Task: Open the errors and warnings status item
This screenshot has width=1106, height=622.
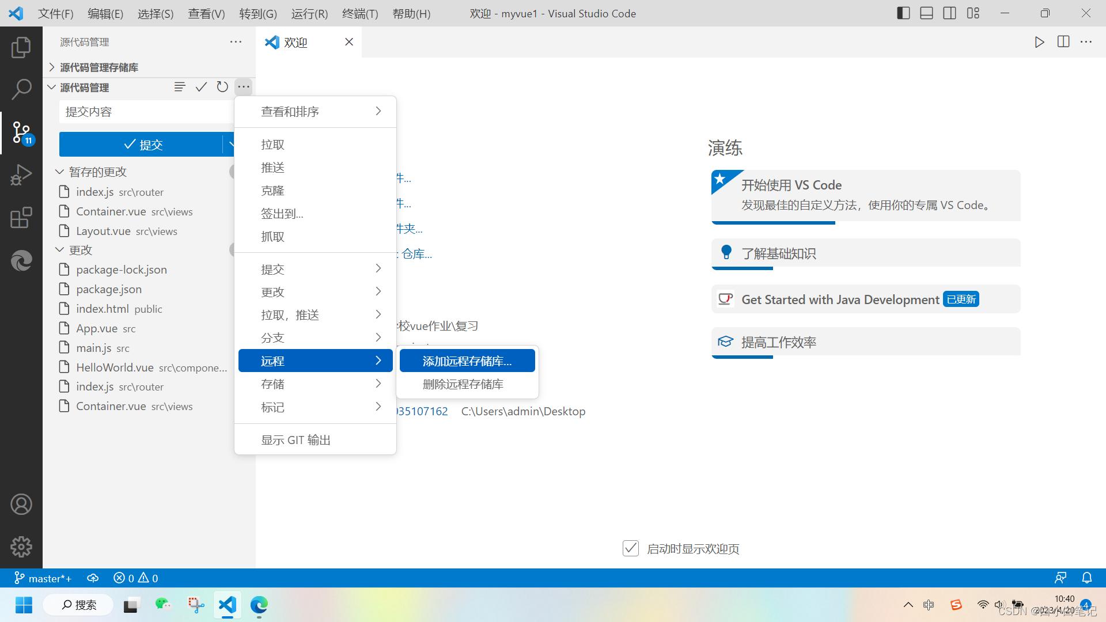Action: pyautogui.click(x=136, y=578)
